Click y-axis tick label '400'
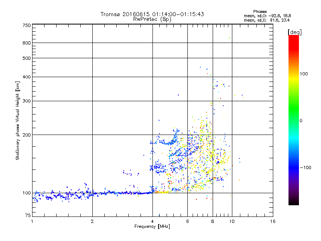The width and height of the screenshot is (321, 241). point(26,77)
